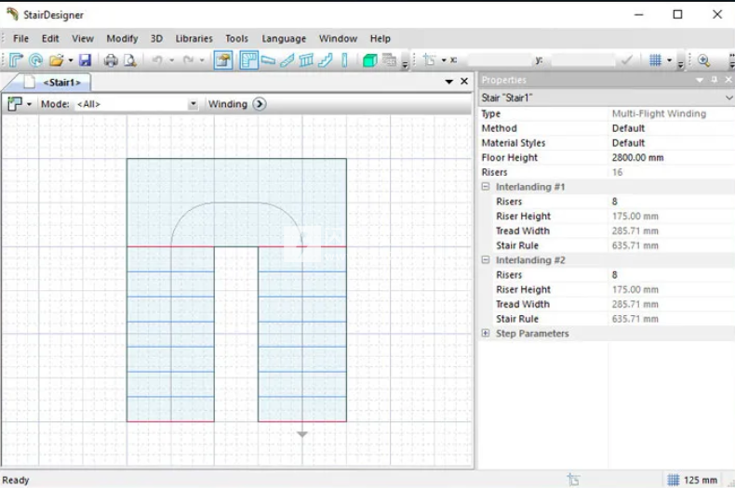
Task: Collapse the Interlanding #1 section
Action: point(486,187)
